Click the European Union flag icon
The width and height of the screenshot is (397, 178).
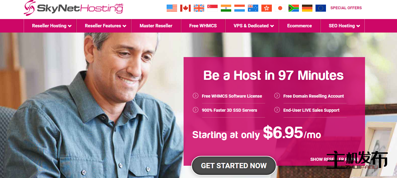point(321,8)
